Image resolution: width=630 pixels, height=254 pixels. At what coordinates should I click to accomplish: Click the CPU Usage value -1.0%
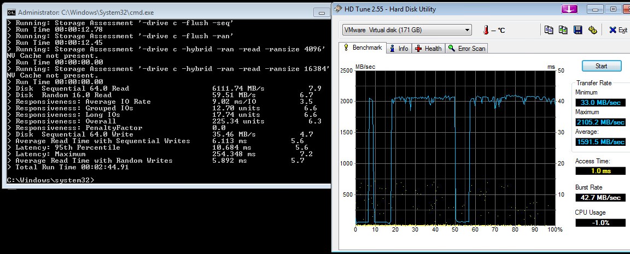pos(600,222)
